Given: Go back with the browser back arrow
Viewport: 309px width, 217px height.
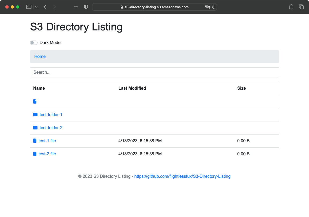Looking at the screenshot, I should coord(45,7).
